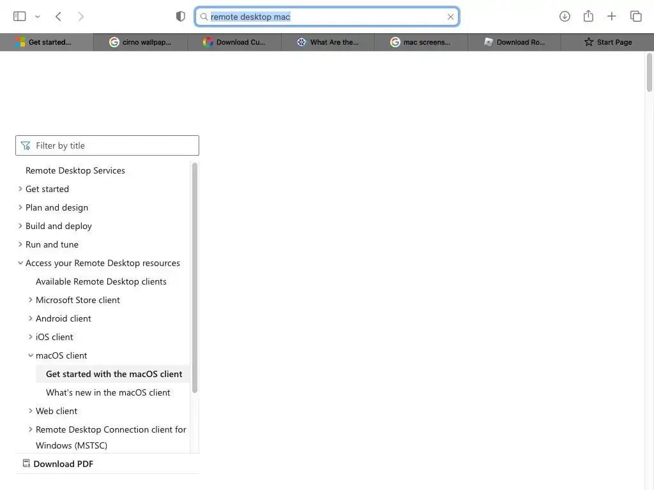The width and height of the screenshot is (654, 490).
Task: Go back to the previous page
Action: pyautogui.click(x=58, y=16)
